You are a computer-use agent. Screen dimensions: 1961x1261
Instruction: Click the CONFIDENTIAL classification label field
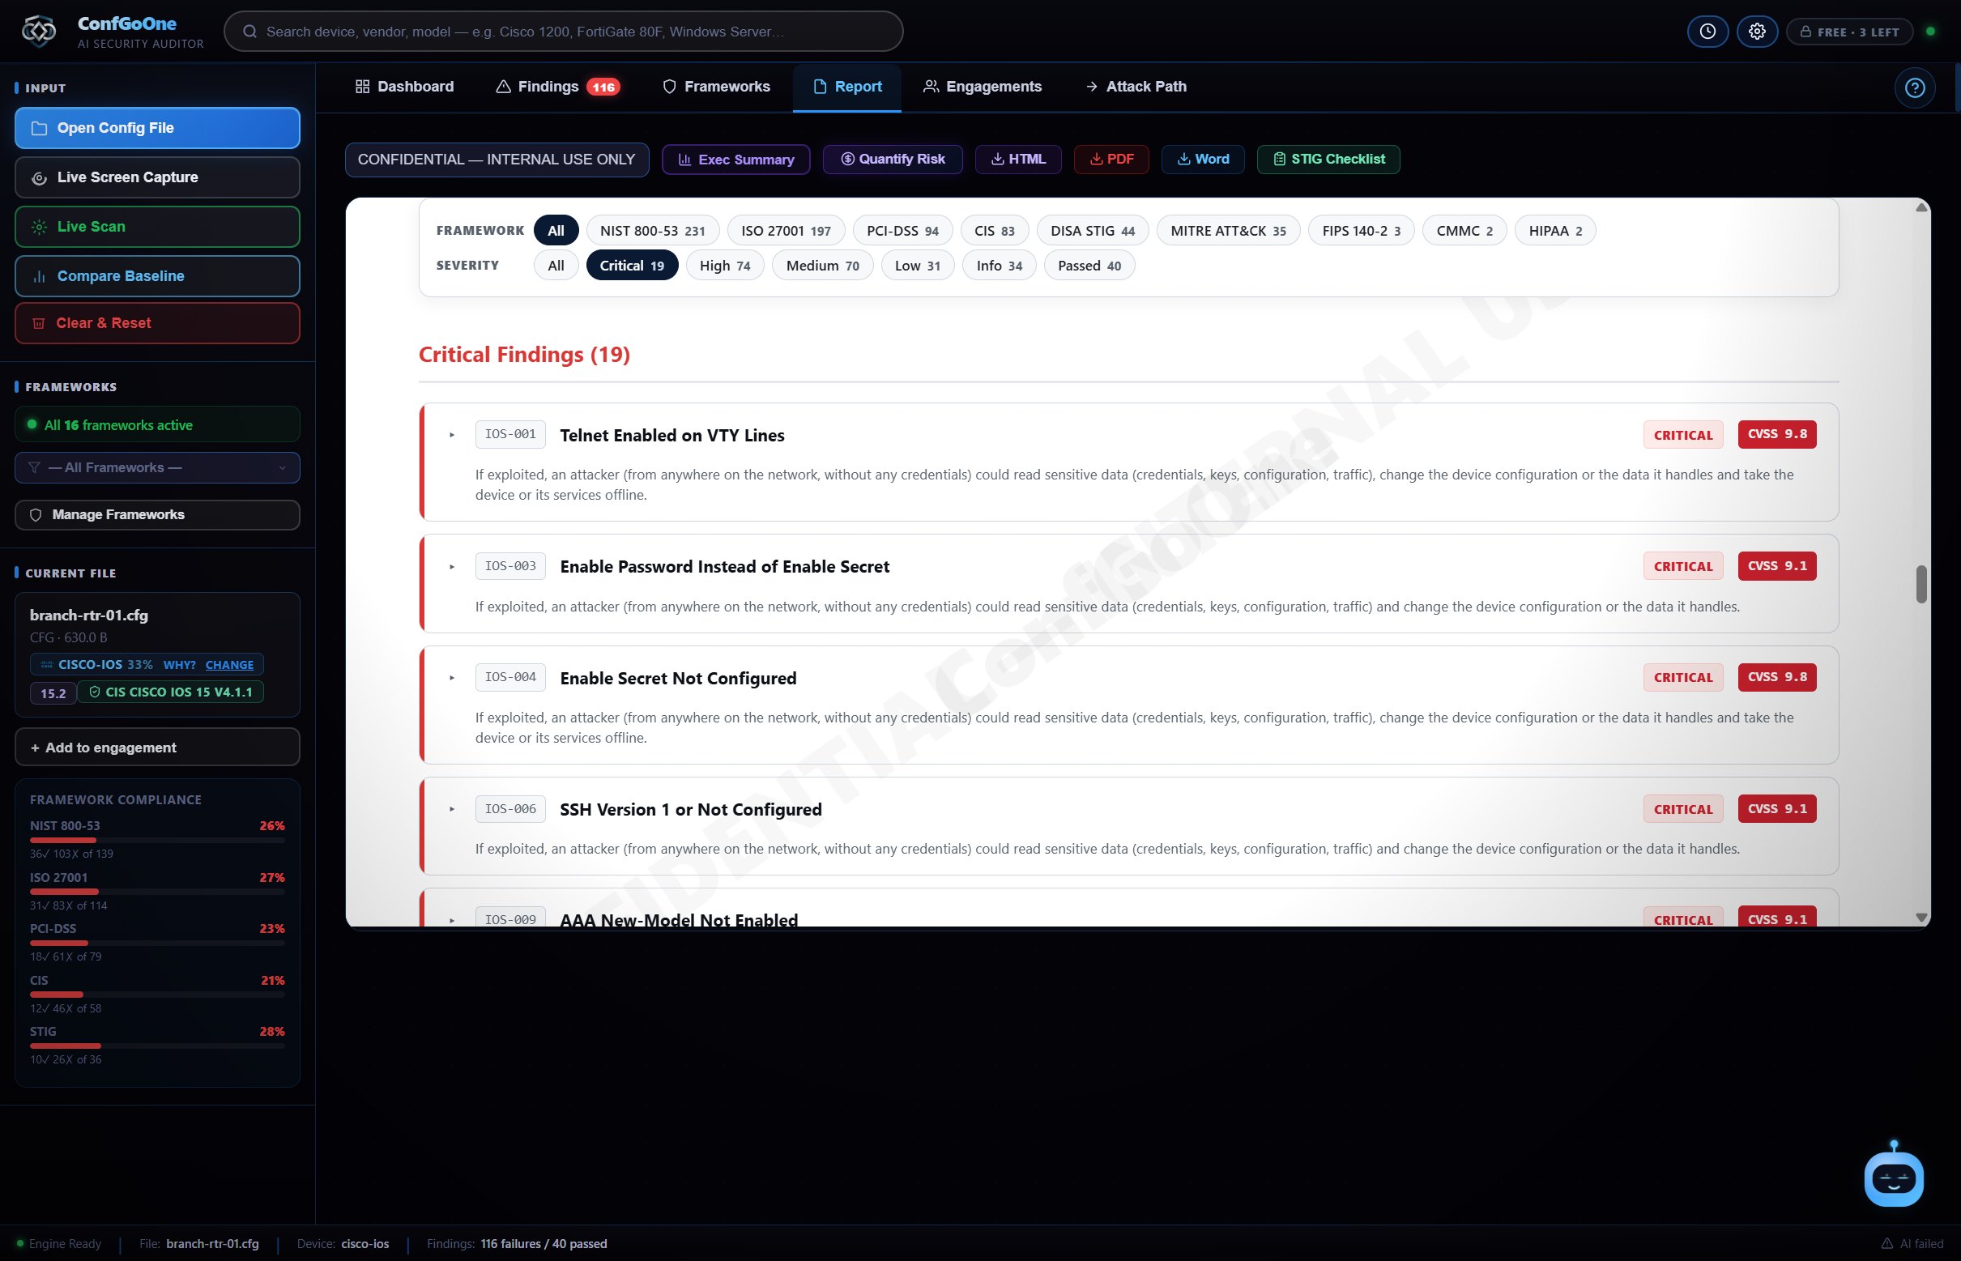[x=497, y=160]
